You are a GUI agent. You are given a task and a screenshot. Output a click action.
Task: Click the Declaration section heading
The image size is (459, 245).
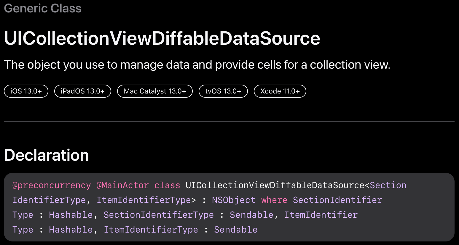coord(47,155)
